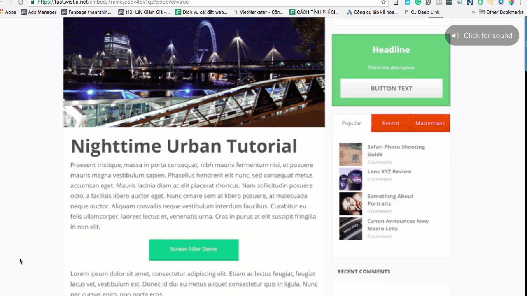Open Canon Announces New Macro Lens post
The image size is (527, 296).
point(398,224)
